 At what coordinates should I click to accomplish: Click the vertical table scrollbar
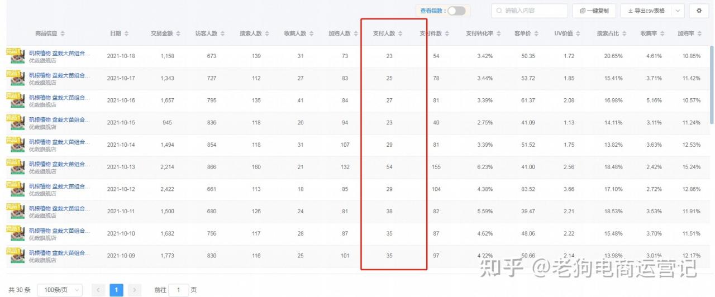pyautogui.click(x=712, y=84)
